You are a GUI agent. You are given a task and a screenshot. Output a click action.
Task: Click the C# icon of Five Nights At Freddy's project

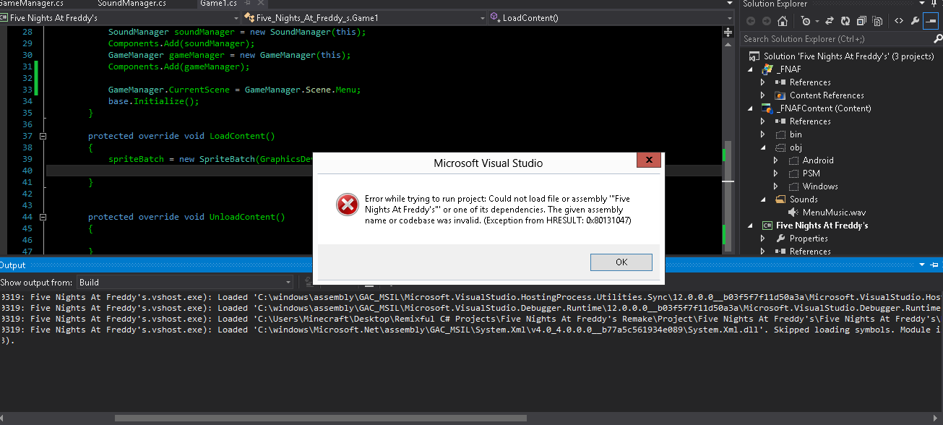click(768, 226)
